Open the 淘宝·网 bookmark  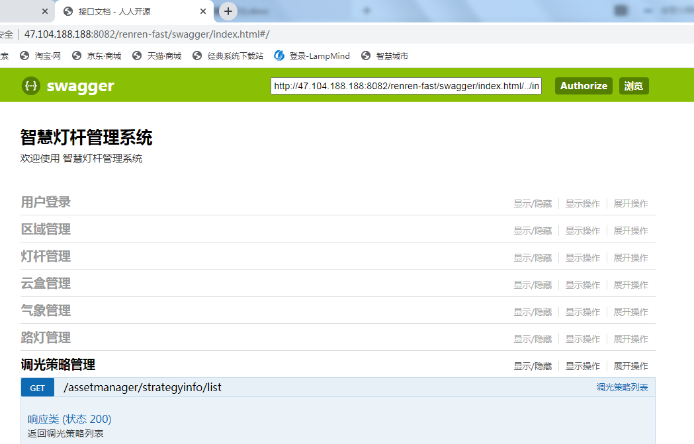pyautogui.click(x=40, y=56)
